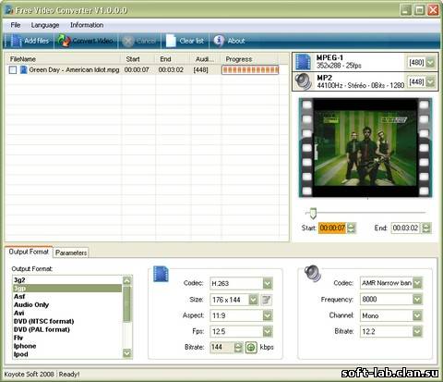443x382 pixels.
Task: Click the Add files button label
Action: 37,41
